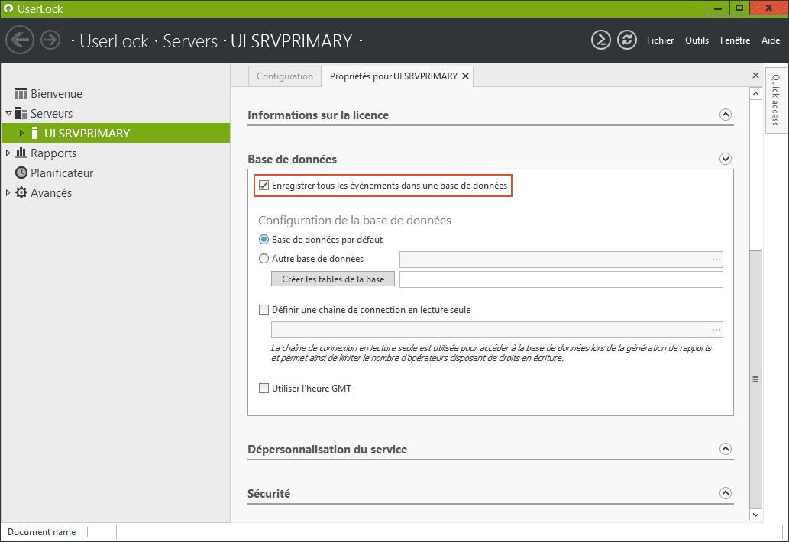Select the Serveurs tree item
The image size is (789, 542).
[51, 114]
